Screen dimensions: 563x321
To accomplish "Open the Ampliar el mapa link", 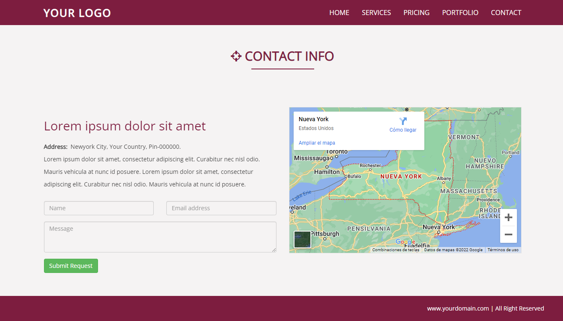I will coord(317,143).
